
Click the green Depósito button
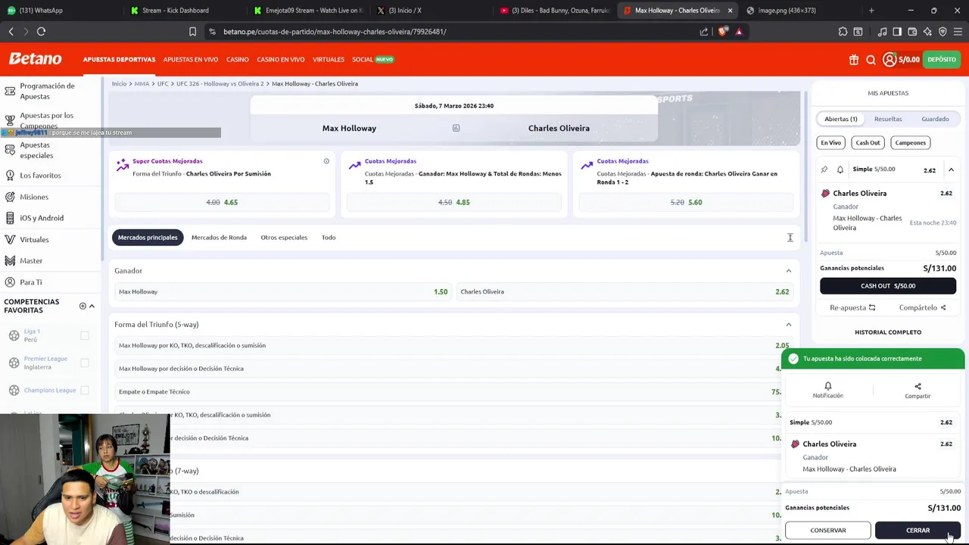(x=942, y=60)
